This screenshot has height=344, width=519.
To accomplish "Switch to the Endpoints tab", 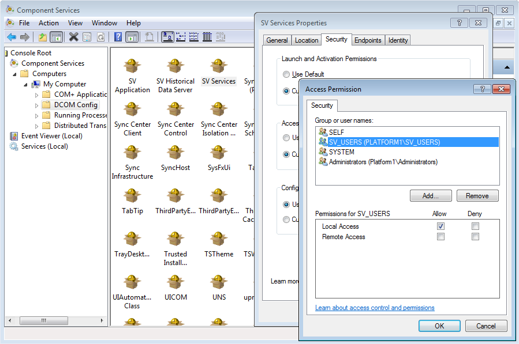I will [x=368, y=40].
